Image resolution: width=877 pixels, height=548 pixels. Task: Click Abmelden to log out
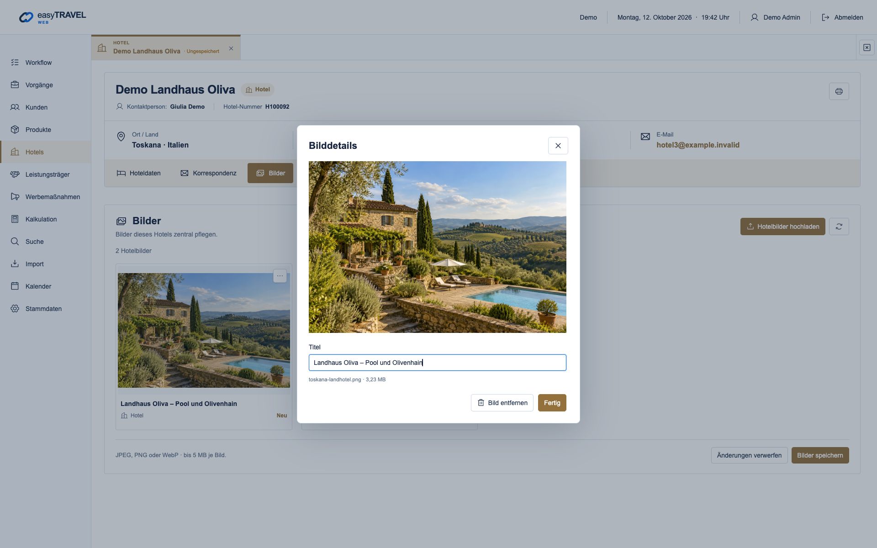click(x=842, y=17)
